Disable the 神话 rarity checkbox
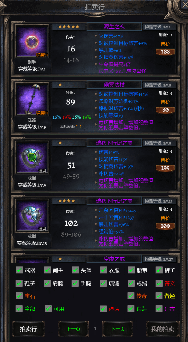188x342 pixels. (103, 309)
